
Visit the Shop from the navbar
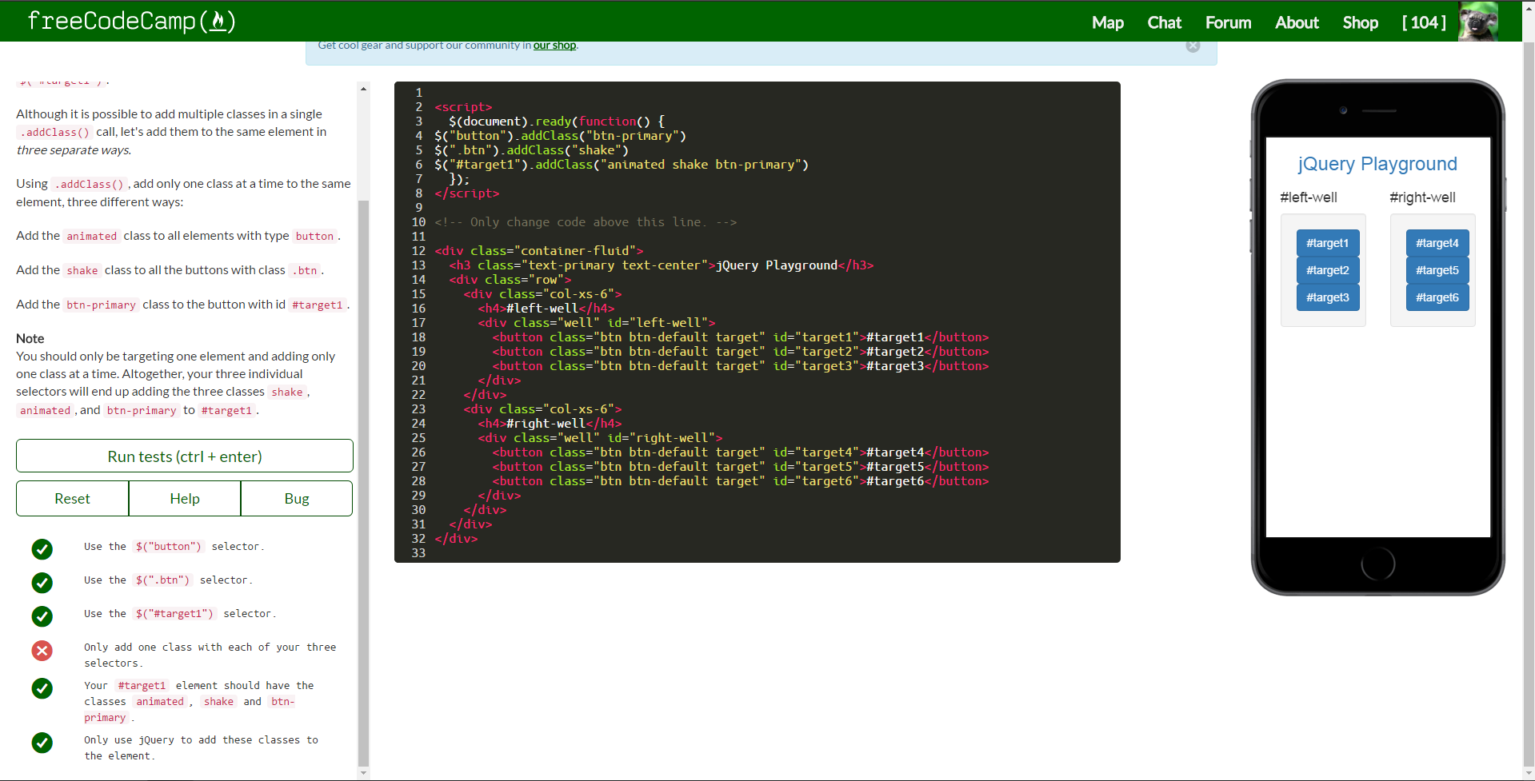pyautogui.click(x=1360, y=22)
